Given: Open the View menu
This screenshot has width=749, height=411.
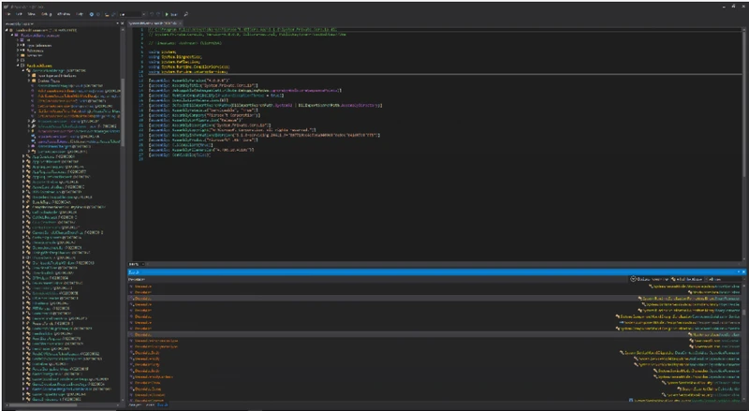Looking at the screenshot, I should 32,14.
